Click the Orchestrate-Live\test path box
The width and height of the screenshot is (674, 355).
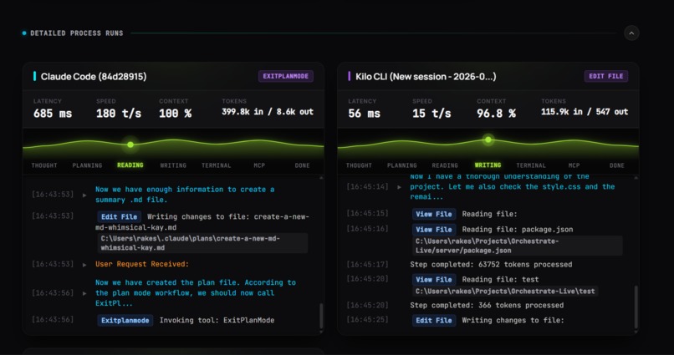point(505,291)
